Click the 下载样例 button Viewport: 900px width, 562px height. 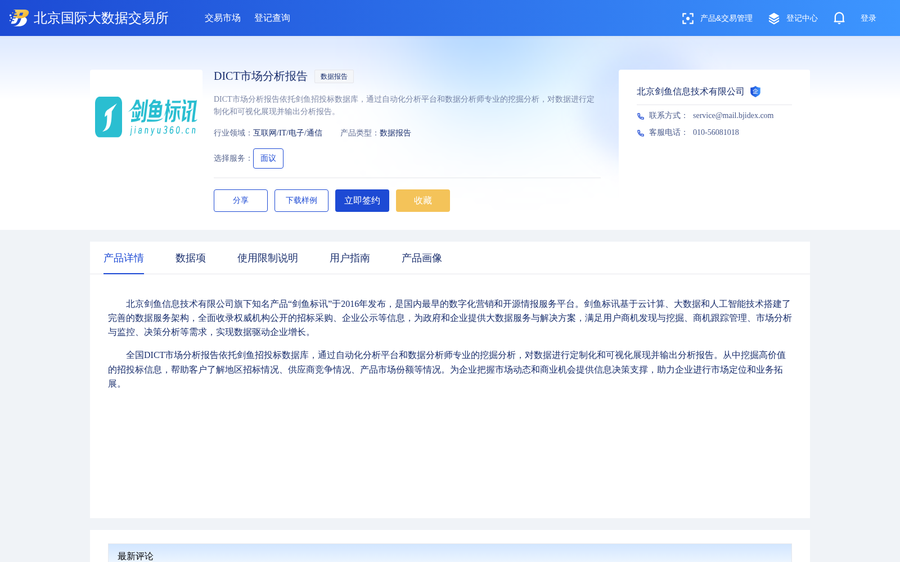[x=301, y=201]
